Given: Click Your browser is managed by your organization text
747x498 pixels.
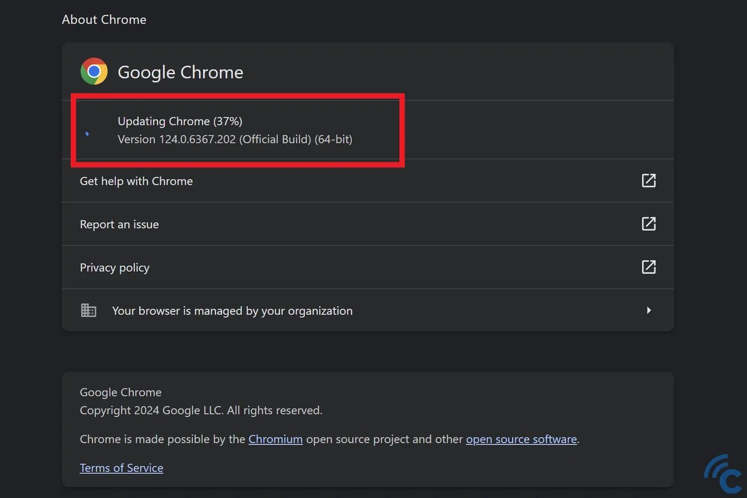Looking at the screenshot, I should point(232,311).
